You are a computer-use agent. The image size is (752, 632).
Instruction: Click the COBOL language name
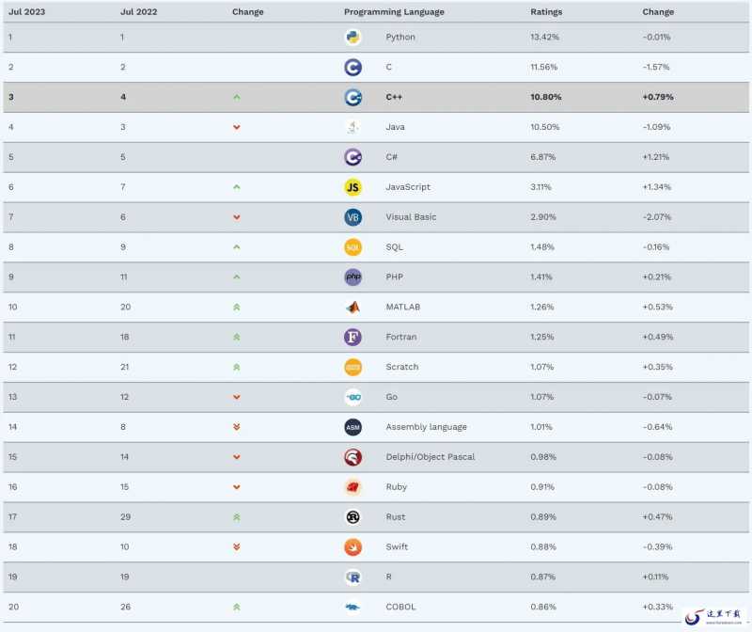coord(400,607)
